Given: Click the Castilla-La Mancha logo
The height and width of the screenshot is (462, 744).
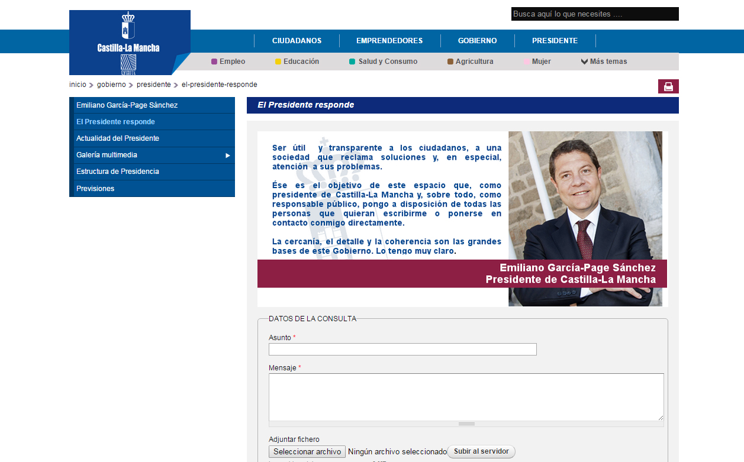Looking at the screenshot, I should coord(129,43).
